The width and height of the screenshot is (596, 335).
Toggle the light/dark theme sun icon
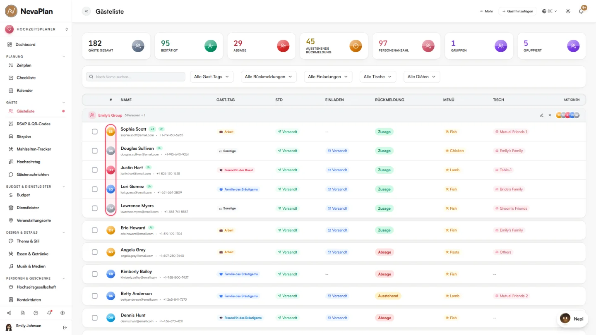pyautogui.click(x=568, y=11)
